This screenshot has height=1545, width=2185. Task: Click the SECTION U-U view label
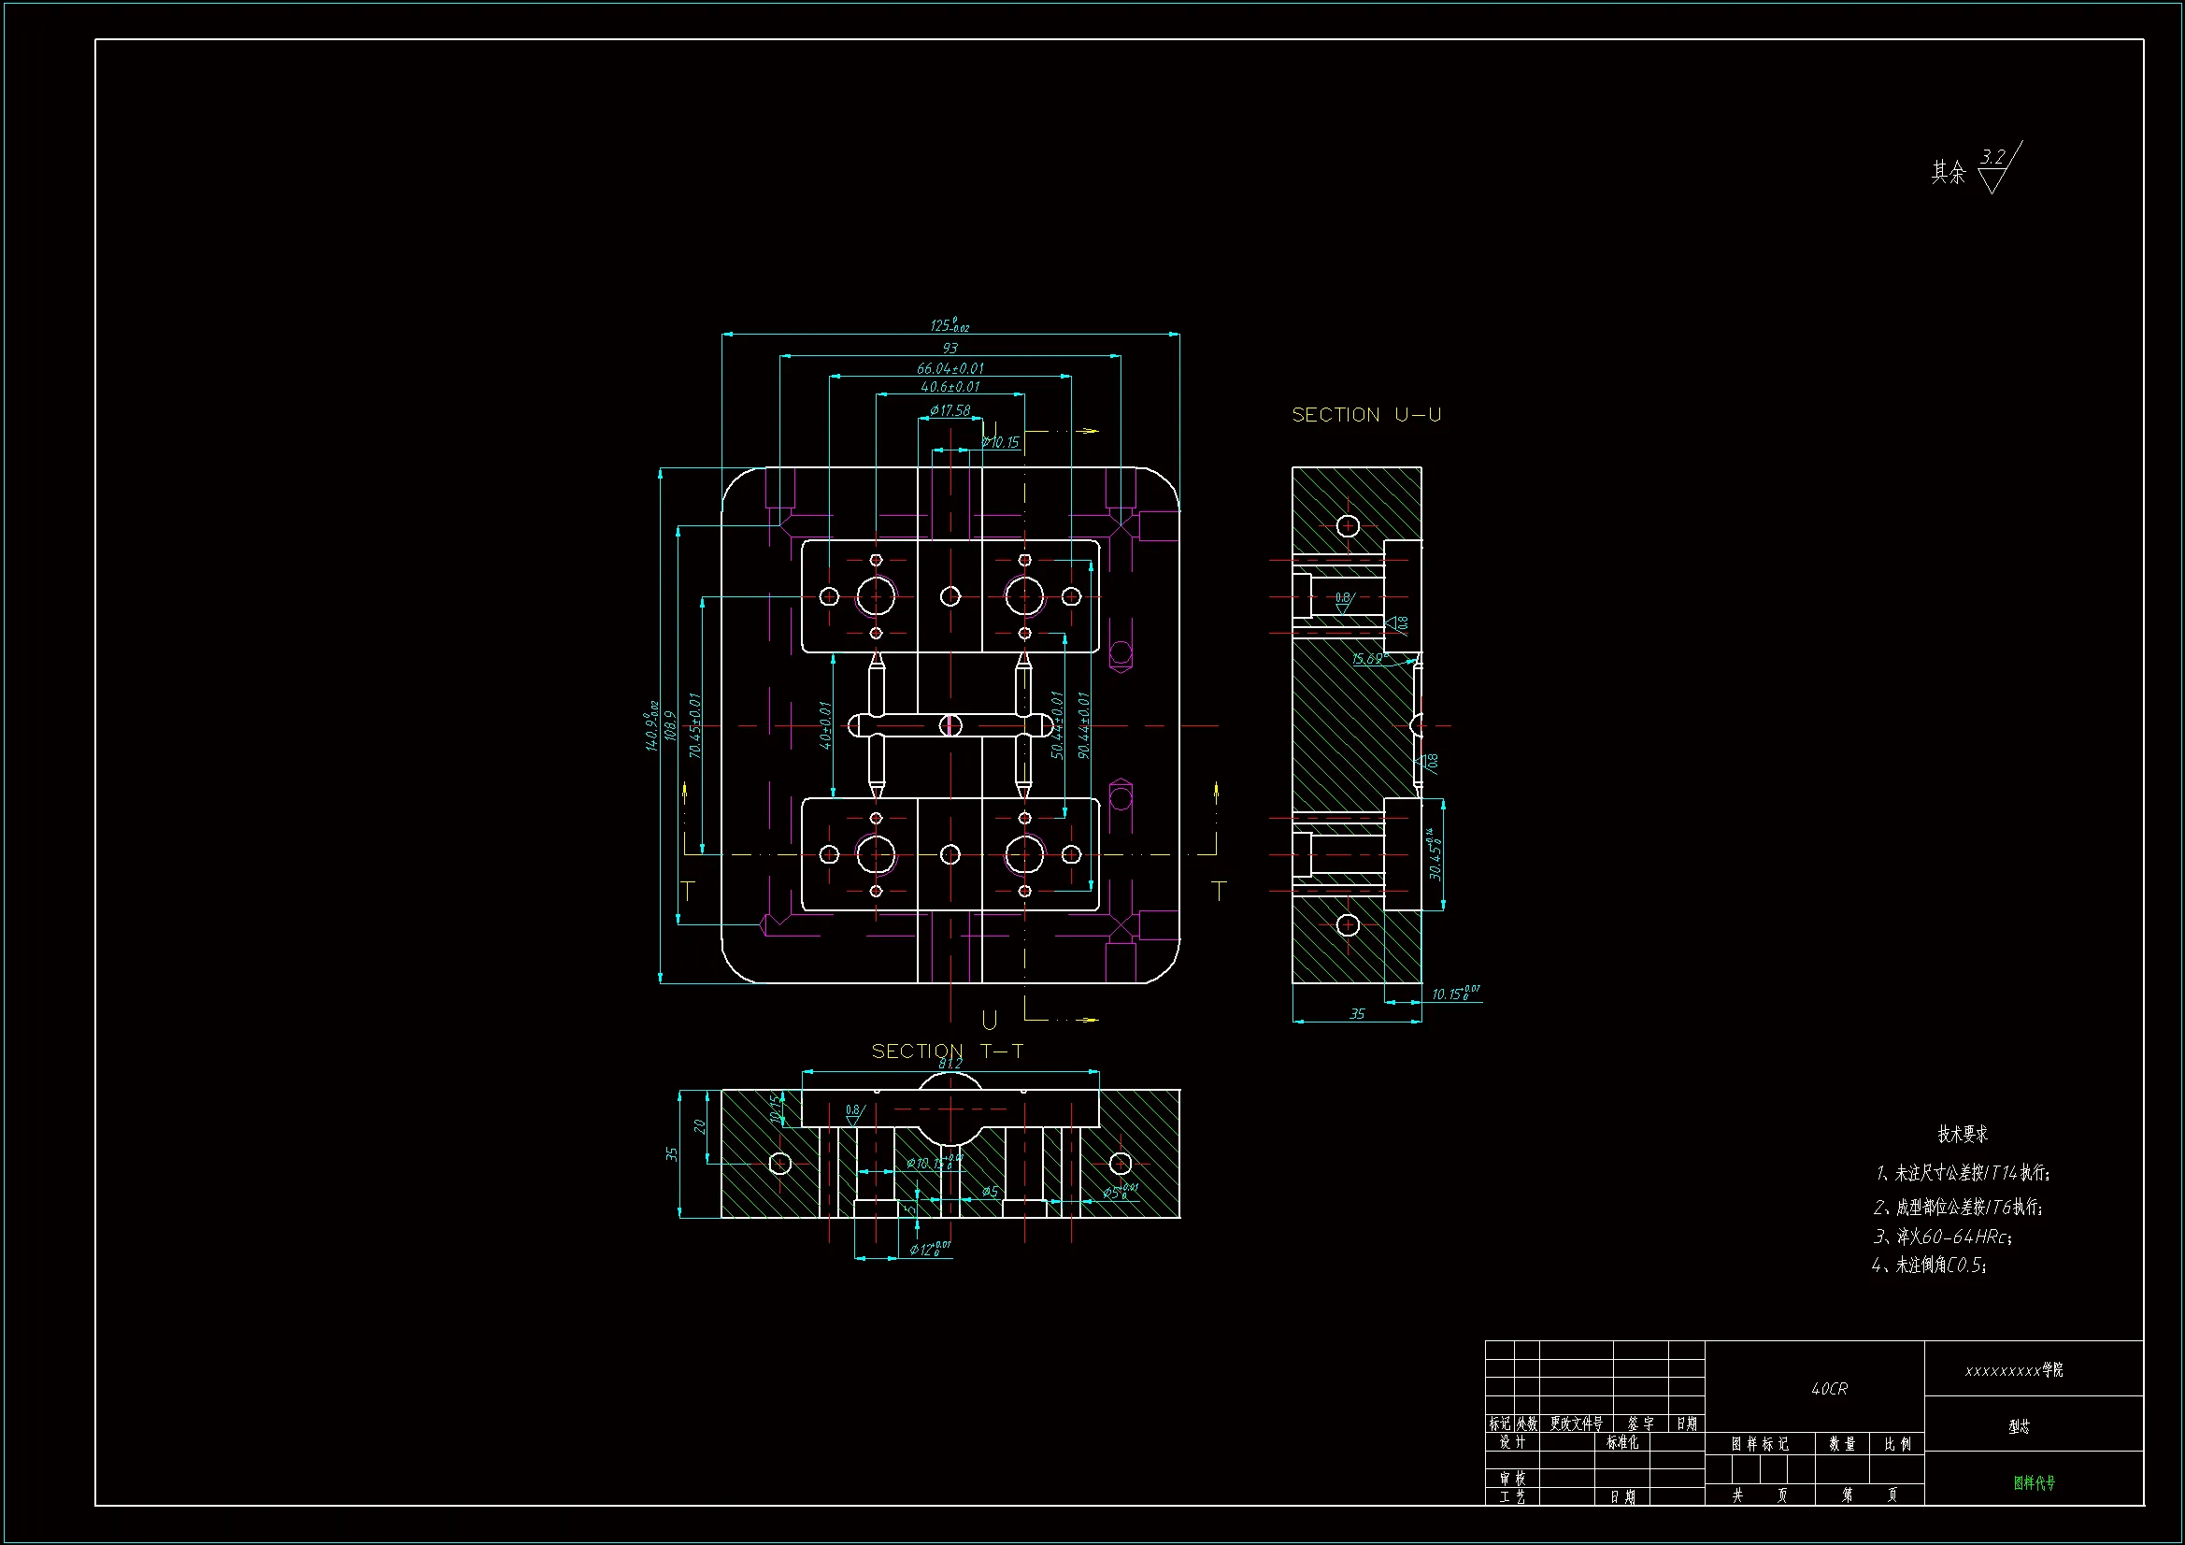tap(1365, 415)
